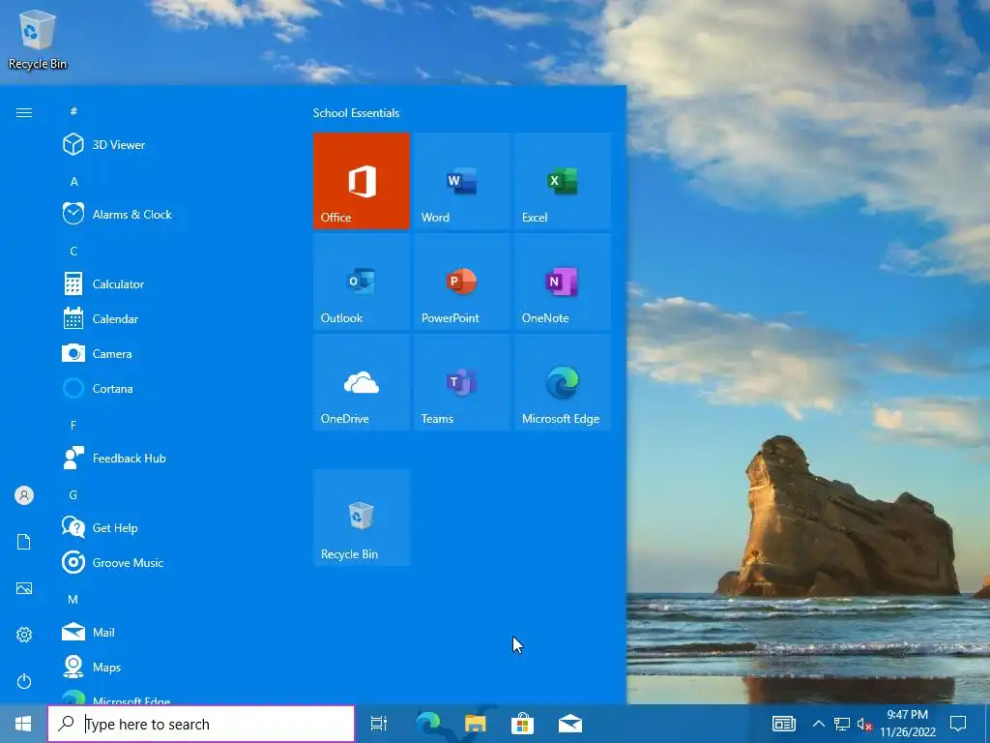The width and height of the screenshot is (990, 743).
Task: Open File Explorer from the taskbar
Action: click(x=476, y=724)
